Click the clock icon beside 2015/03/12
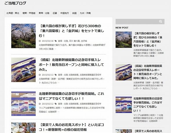This screenshot has height=133, width=171. pos(40,104)
